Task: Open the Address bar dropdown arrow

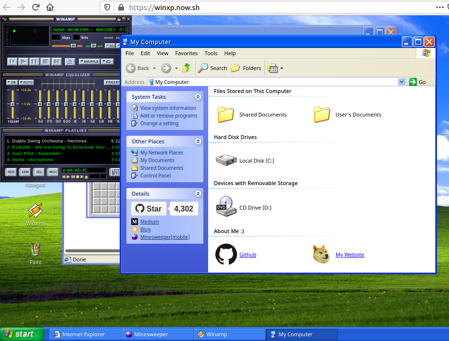Action: (402, 82)
